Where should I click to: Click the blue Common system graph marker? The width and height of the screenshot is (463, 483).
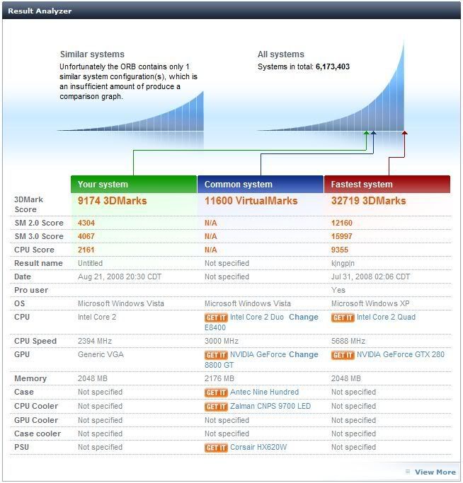pyautogui.click(x=373, y=133)
